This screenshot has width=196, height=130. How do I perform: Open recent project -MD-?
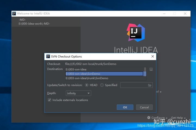[46, 21]
